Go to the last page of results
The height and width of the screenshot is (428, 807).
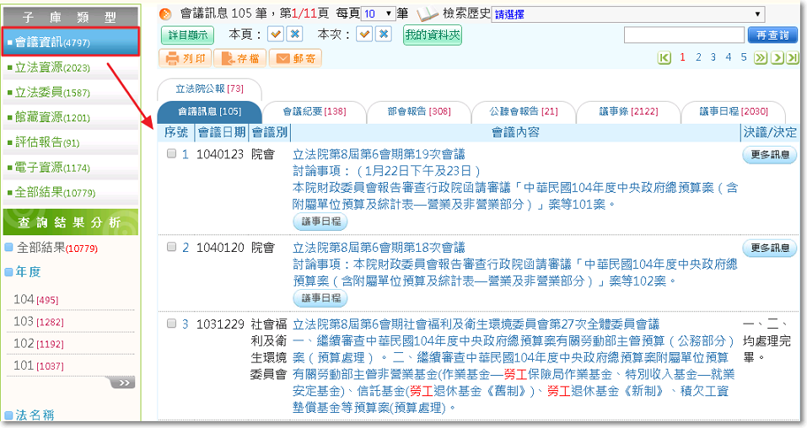791,57
